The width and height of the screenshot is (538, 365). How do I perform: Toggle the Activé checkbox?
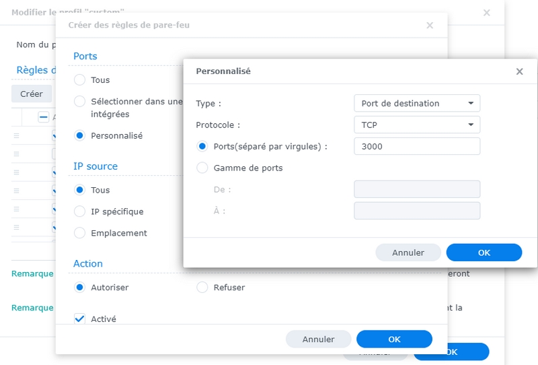click(x=79, y=319)
